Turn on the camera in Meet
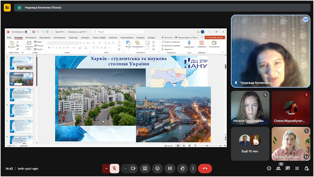Image resolution: width=314 pixels, height=177 pixels. [133, 169]
